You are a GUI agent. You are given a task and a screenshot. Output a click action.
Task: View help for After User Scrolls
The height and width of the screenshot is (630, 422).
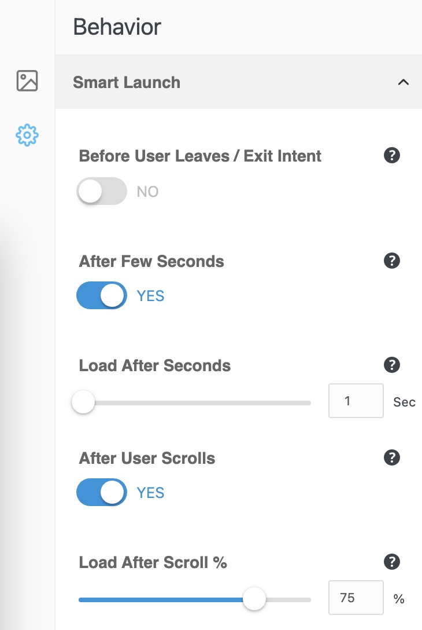[x=392, y=458]
